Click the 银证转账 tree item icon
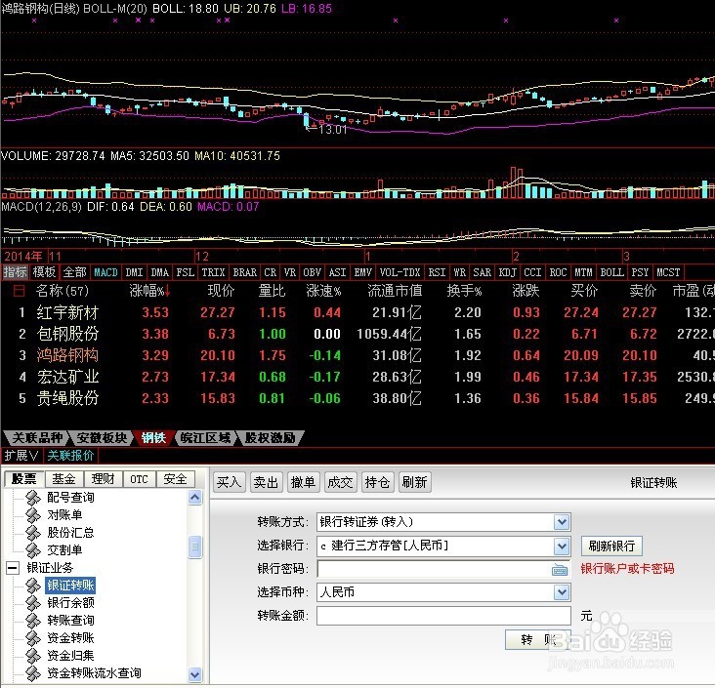This screenshot has width=715, height=688. 33,586
